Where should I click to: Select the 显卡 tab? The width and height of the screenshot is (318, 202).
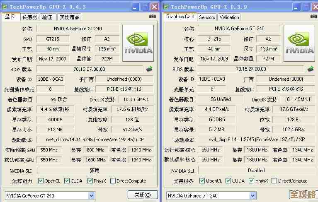pos(10,17)
